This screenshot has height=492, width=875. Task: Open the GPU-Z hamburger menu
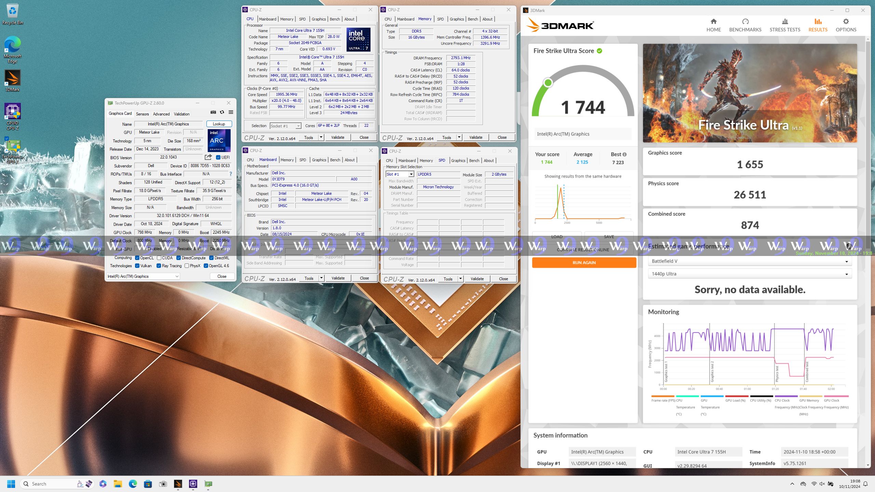(x=231, y=112)
